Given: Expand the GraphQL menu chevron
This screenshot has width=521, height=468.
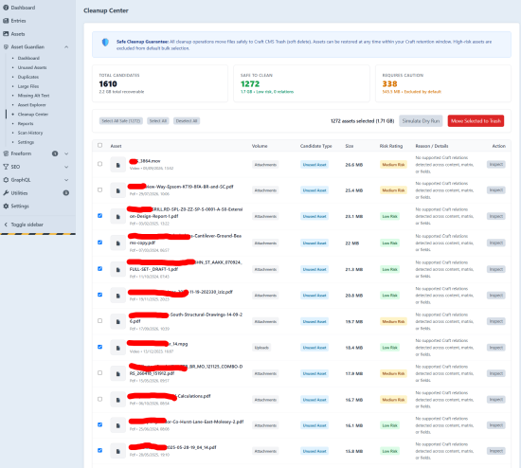Looking at the screenshot, I should [66, 180].
